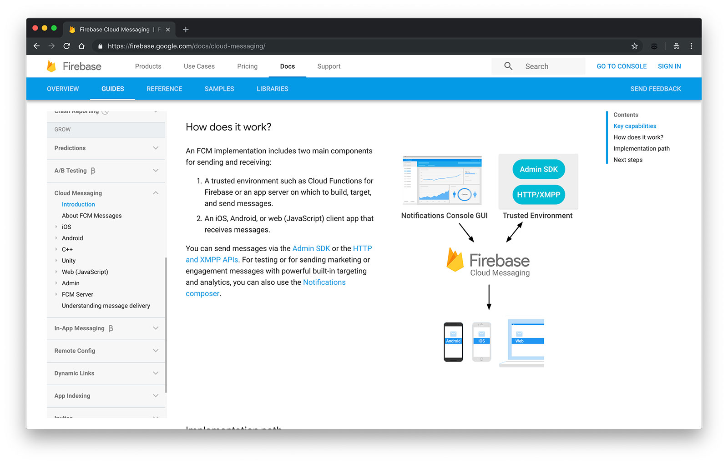Go to the Pricing page
This screenshot has width=728, height=464.
(x=247, y=66)
